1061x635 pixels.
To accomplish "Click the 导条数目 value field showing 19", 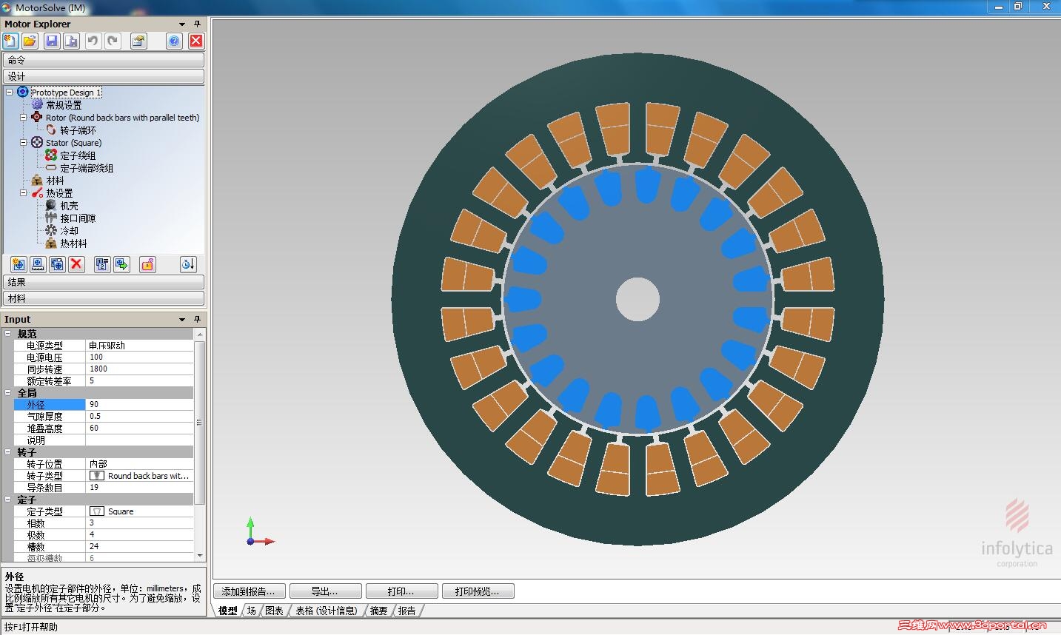I will [140, 488].
